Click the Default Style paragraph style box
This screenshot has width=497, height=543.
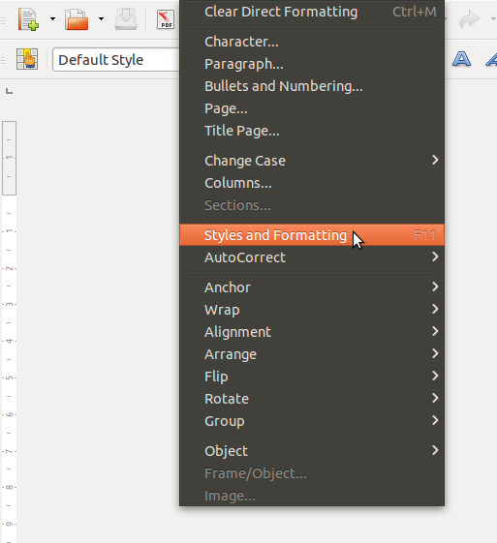tap(116, 60)
